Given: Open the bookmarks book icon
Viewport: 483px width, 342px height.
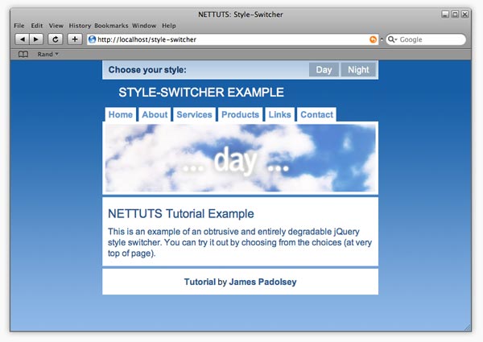Looking at the screenshot, I should [23, 54].
